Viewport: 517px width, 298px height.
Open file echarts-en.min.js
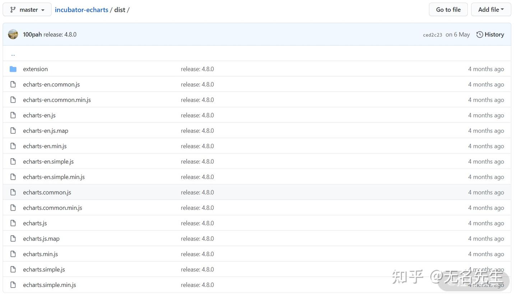[x=45, y=146]
